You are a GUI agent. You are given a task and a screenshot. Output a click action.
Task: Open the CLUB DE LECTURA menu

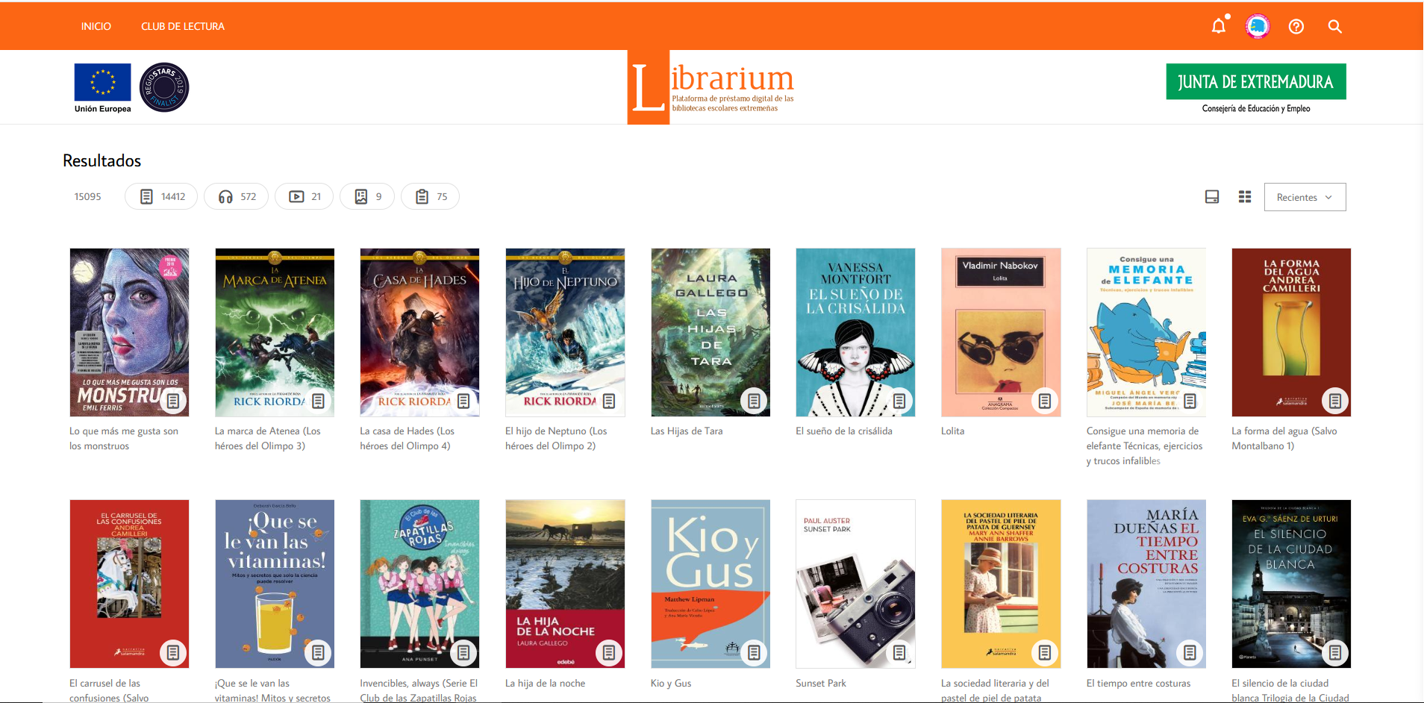(183, 26)
